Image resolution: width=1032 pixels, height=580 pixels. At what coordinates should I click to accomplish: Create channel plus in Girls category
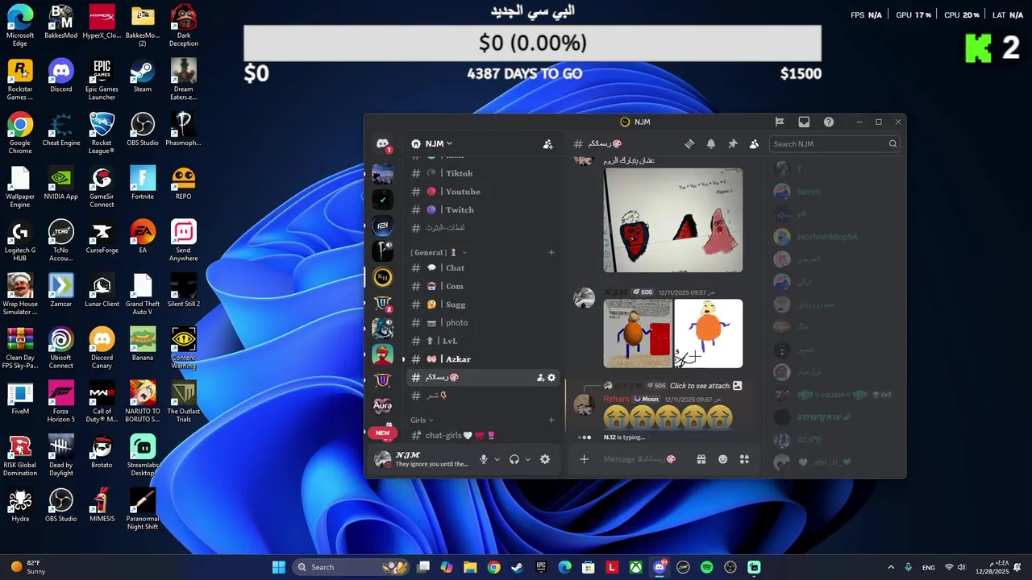pos(551,420)
